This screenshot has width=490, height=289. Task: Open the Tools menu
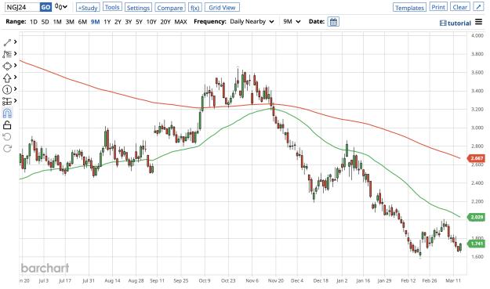point(112,7)
